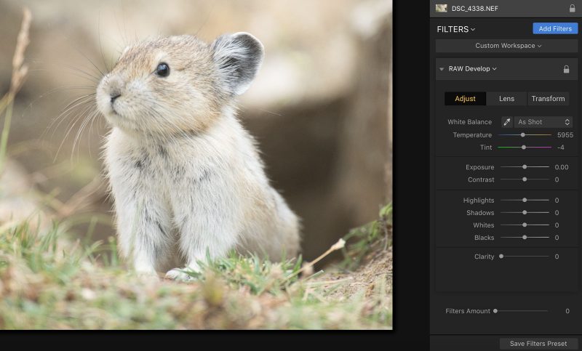
Task: Click the Shadows value 0
Action: (557, 213)
